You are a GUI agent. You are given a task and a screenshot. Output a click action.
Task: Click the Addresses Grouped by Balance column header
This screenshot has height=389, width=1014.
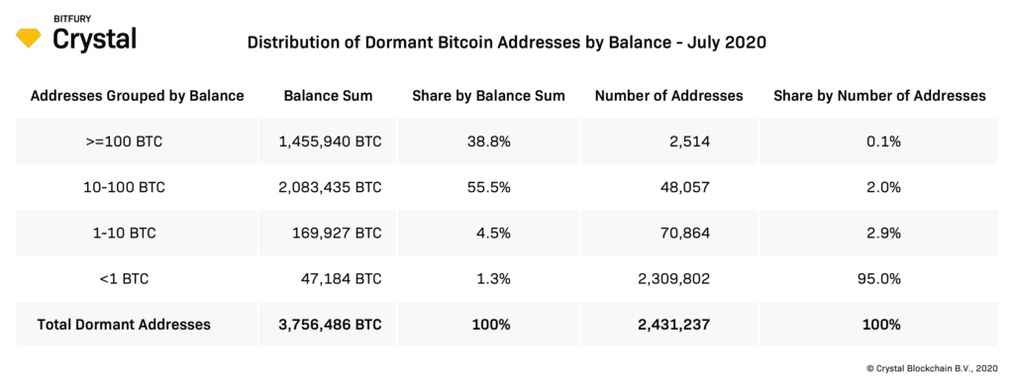pos(137,96)
